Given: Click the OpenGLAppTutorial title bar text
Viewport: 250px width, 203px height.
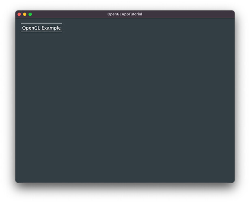Looking at the screenshot, I should [125, 14].
